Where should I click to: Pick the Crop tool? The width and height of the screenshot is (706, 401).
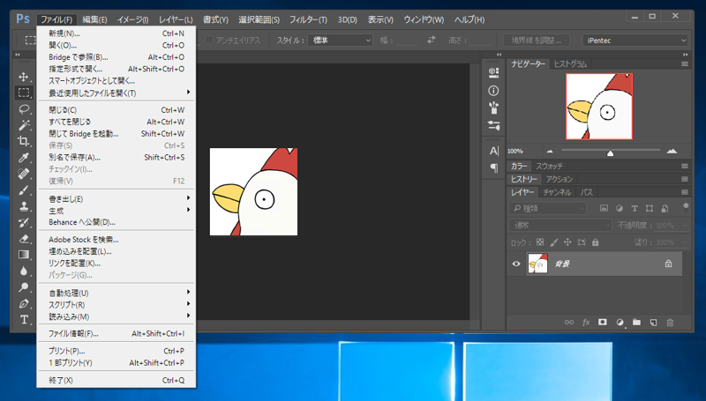[x=24, y=142]
